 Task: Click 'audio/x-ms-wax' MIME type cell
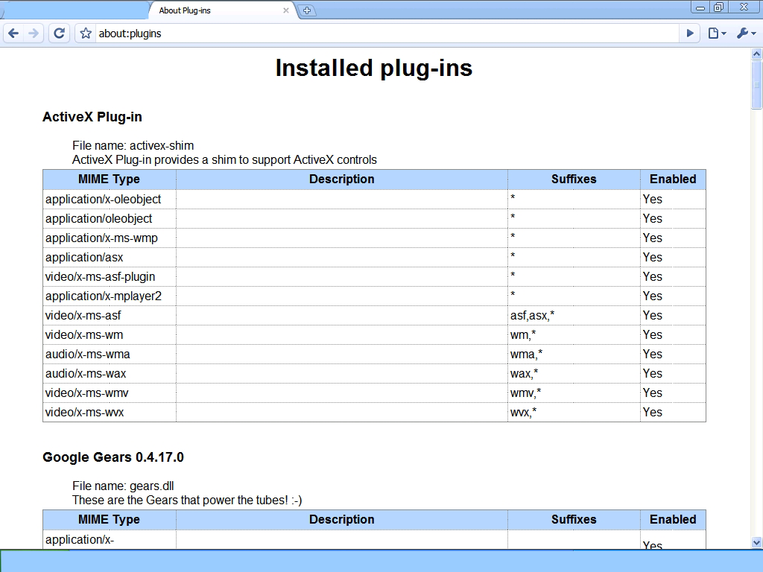pyautogui.click(x=110, y=374)
